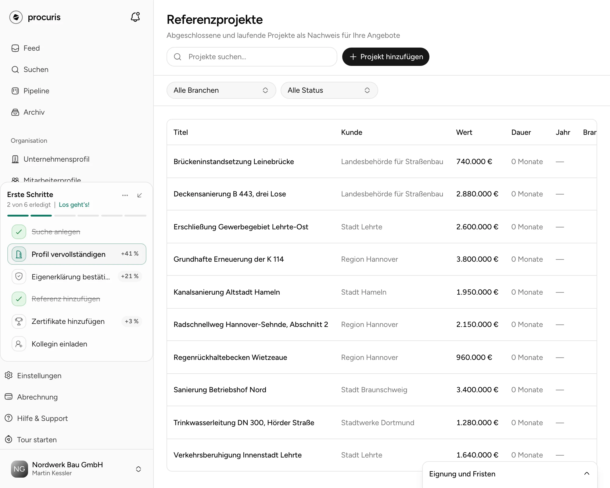Click the Los geht's! link

point(74,205)
